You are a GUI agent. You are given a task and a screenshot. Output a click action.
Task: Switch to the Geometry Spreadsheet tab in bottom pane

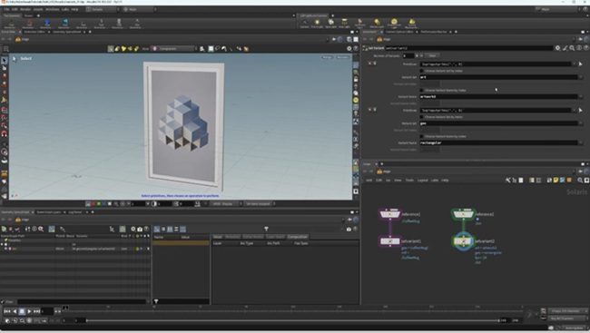click(15, 212)
